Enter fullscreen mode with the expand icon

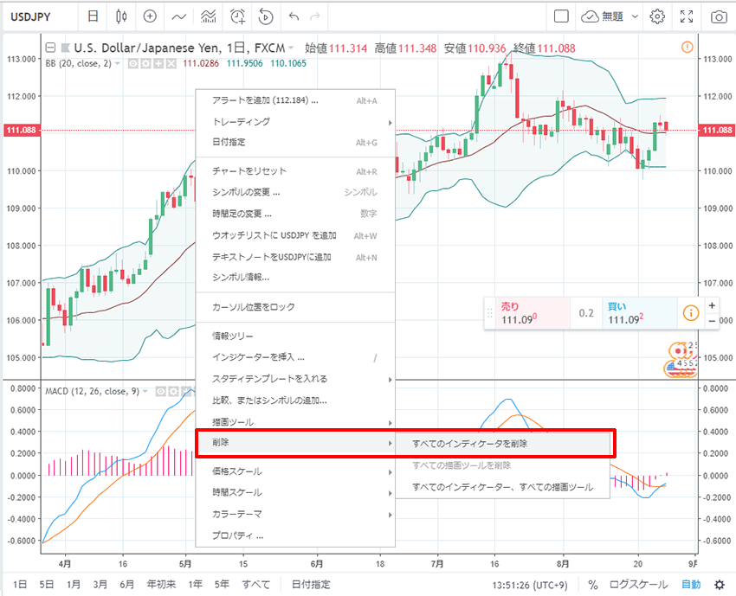coord(687,16)
